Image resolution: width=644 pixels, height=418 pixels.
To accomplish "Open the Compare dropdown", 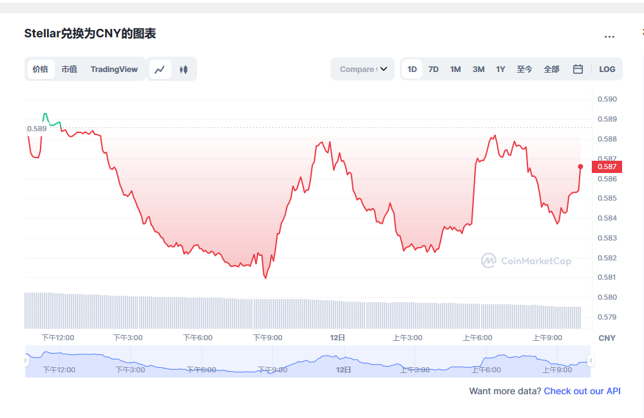I will tap(363, 69).
